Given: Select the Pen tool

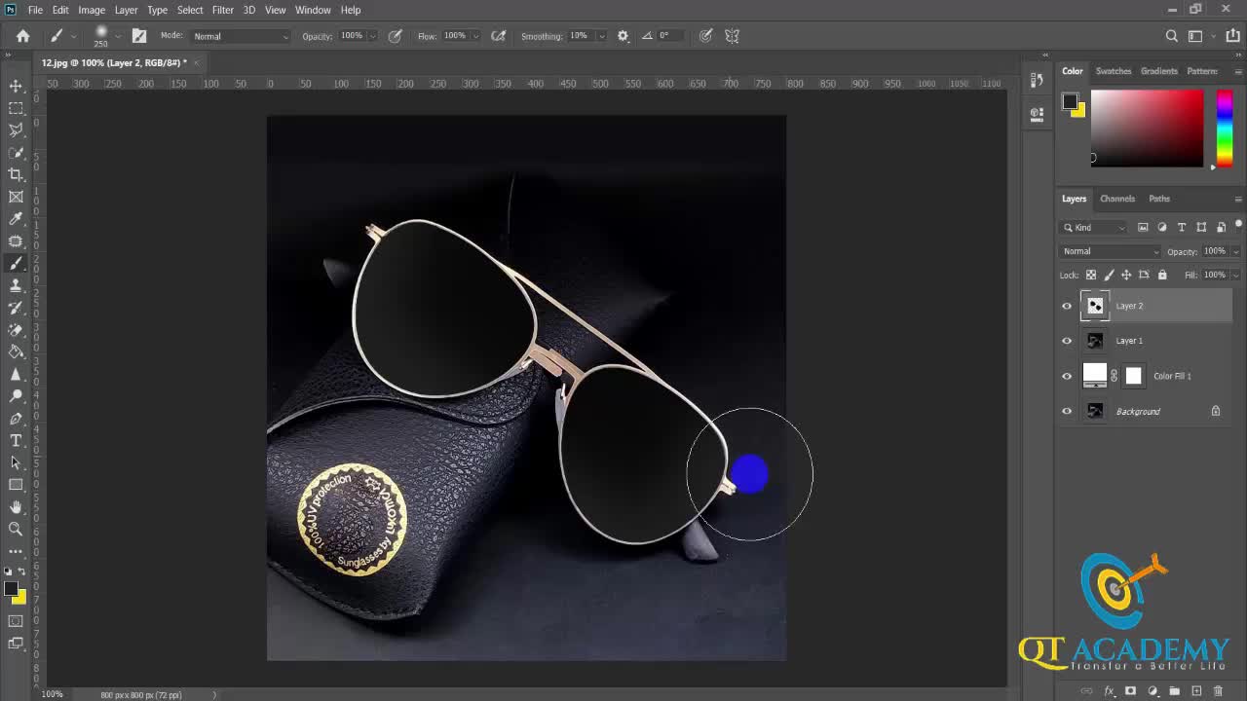Looking at the screenshot, I should [16, 419].
